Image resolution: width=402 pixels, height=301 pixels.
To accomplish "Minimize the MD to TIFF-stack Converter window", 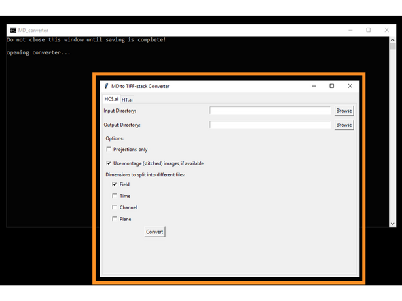I will coord(314,86).
